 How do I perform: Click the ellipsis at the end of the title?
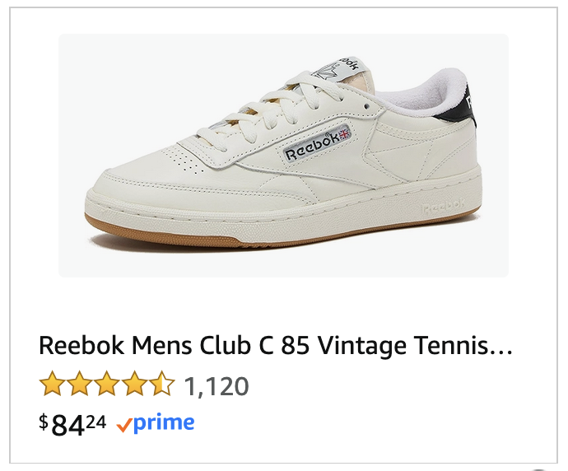coord(501,347)
